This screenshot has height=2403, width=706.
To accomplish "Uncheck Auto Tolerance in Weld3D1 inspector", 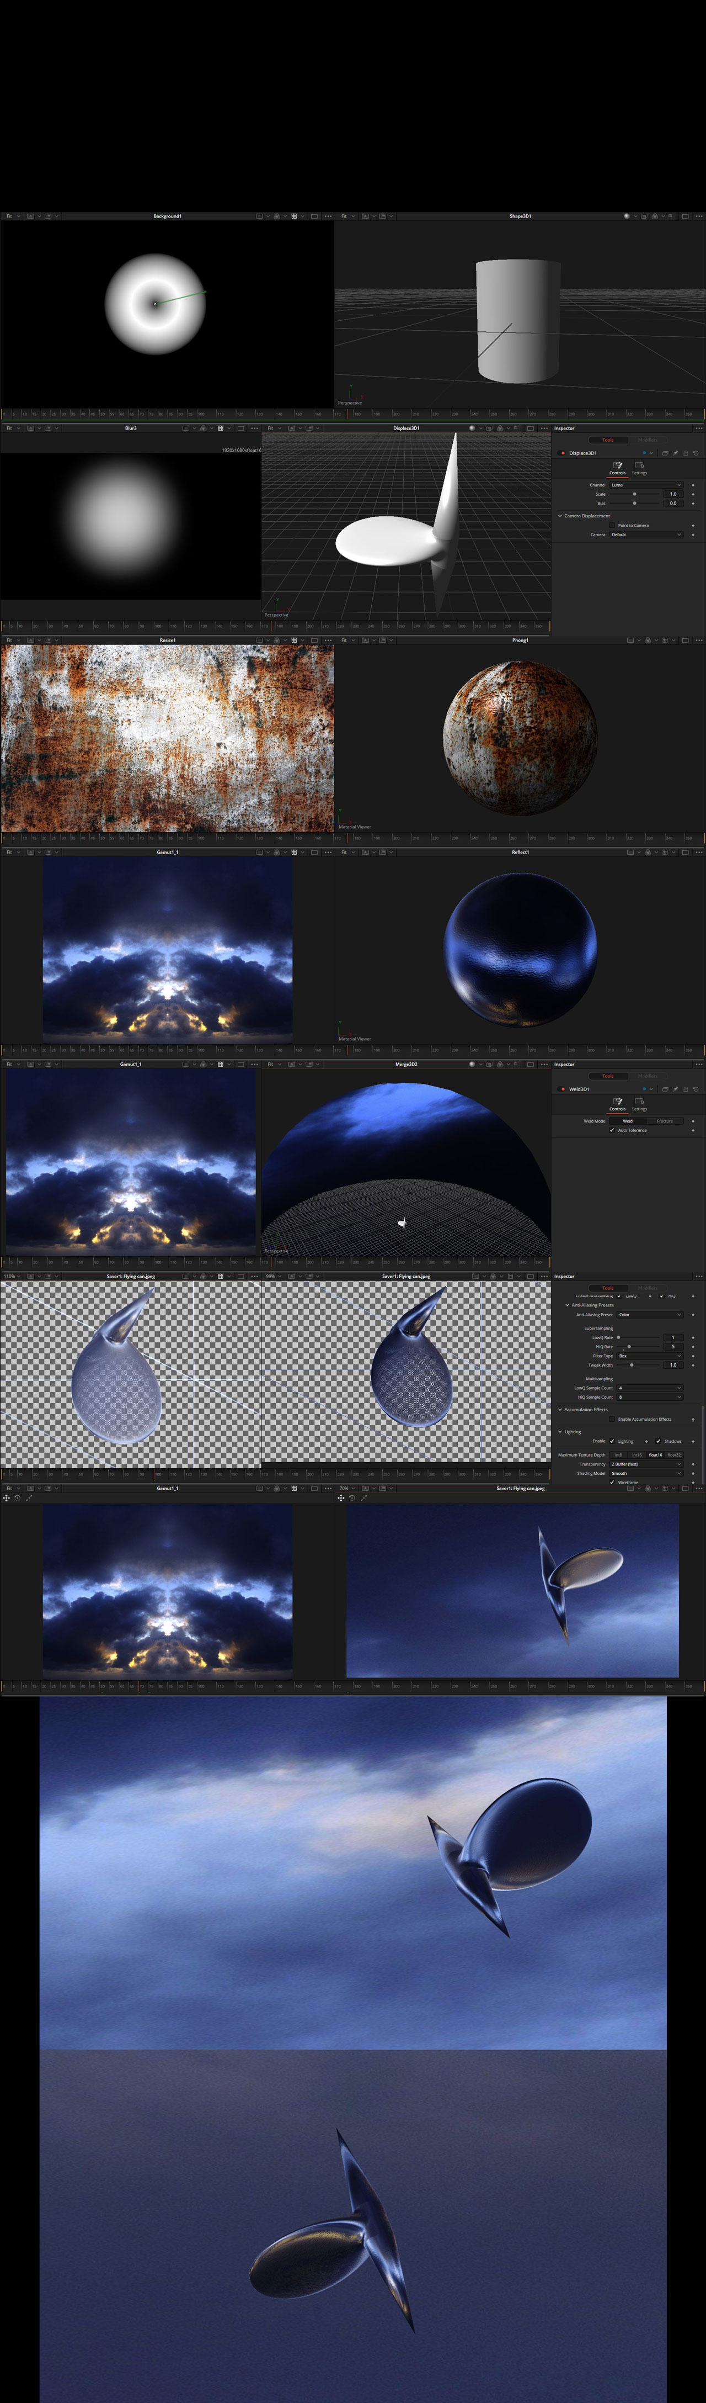I will (x=612, y=1131).
